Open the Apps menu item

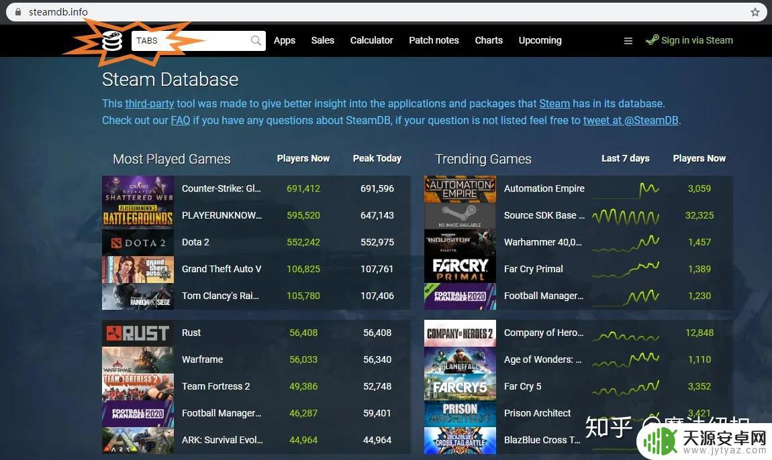click(285, 40)
